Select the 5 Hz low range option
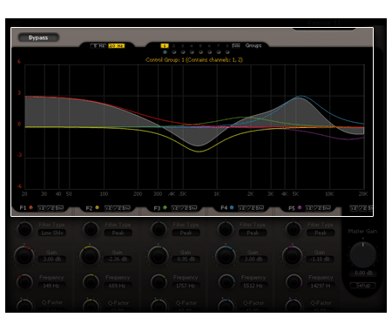Screen dimensions: 392x331 click(98, 46)
